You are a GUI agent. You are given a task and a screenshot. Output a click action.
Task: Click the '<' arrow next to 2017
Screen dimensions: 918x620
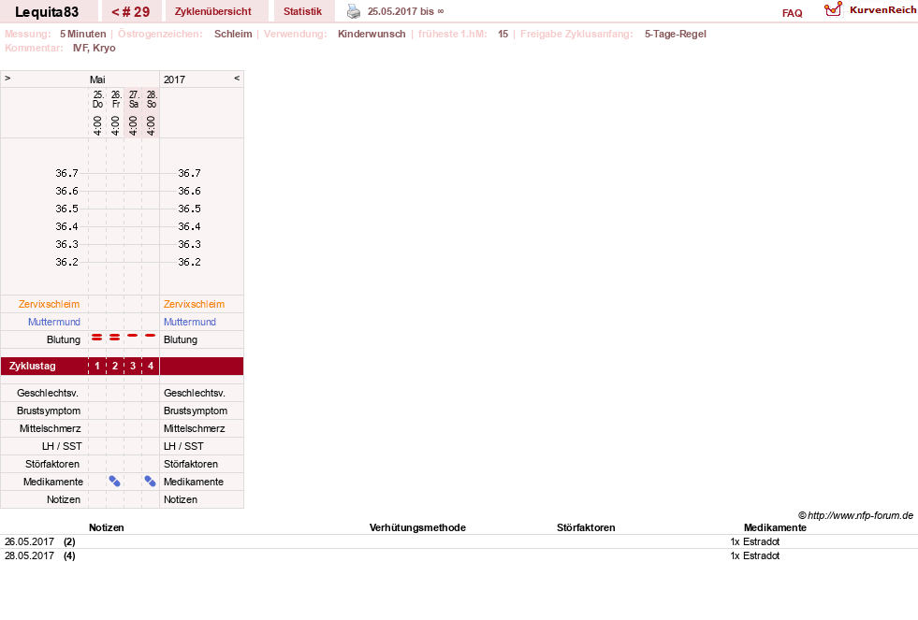(237, 78)
